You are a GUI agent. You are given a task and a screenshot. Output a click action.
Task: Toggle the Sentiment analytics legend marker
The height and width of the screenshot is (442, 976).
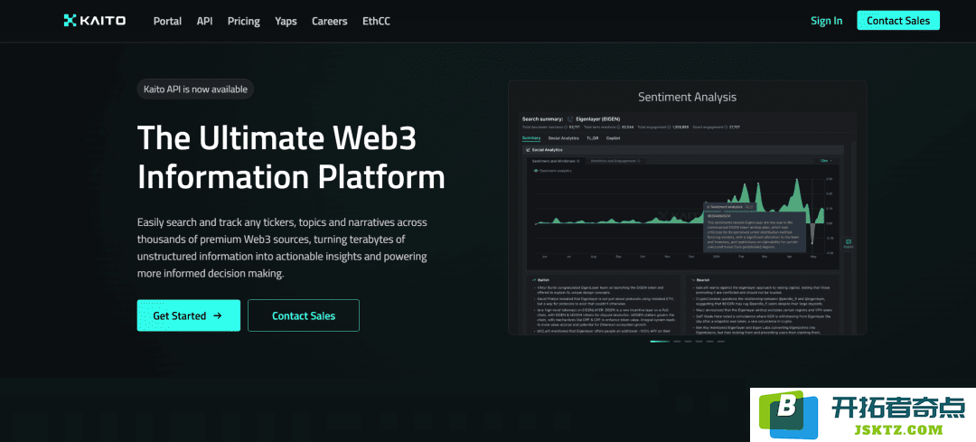coord(536,171)
